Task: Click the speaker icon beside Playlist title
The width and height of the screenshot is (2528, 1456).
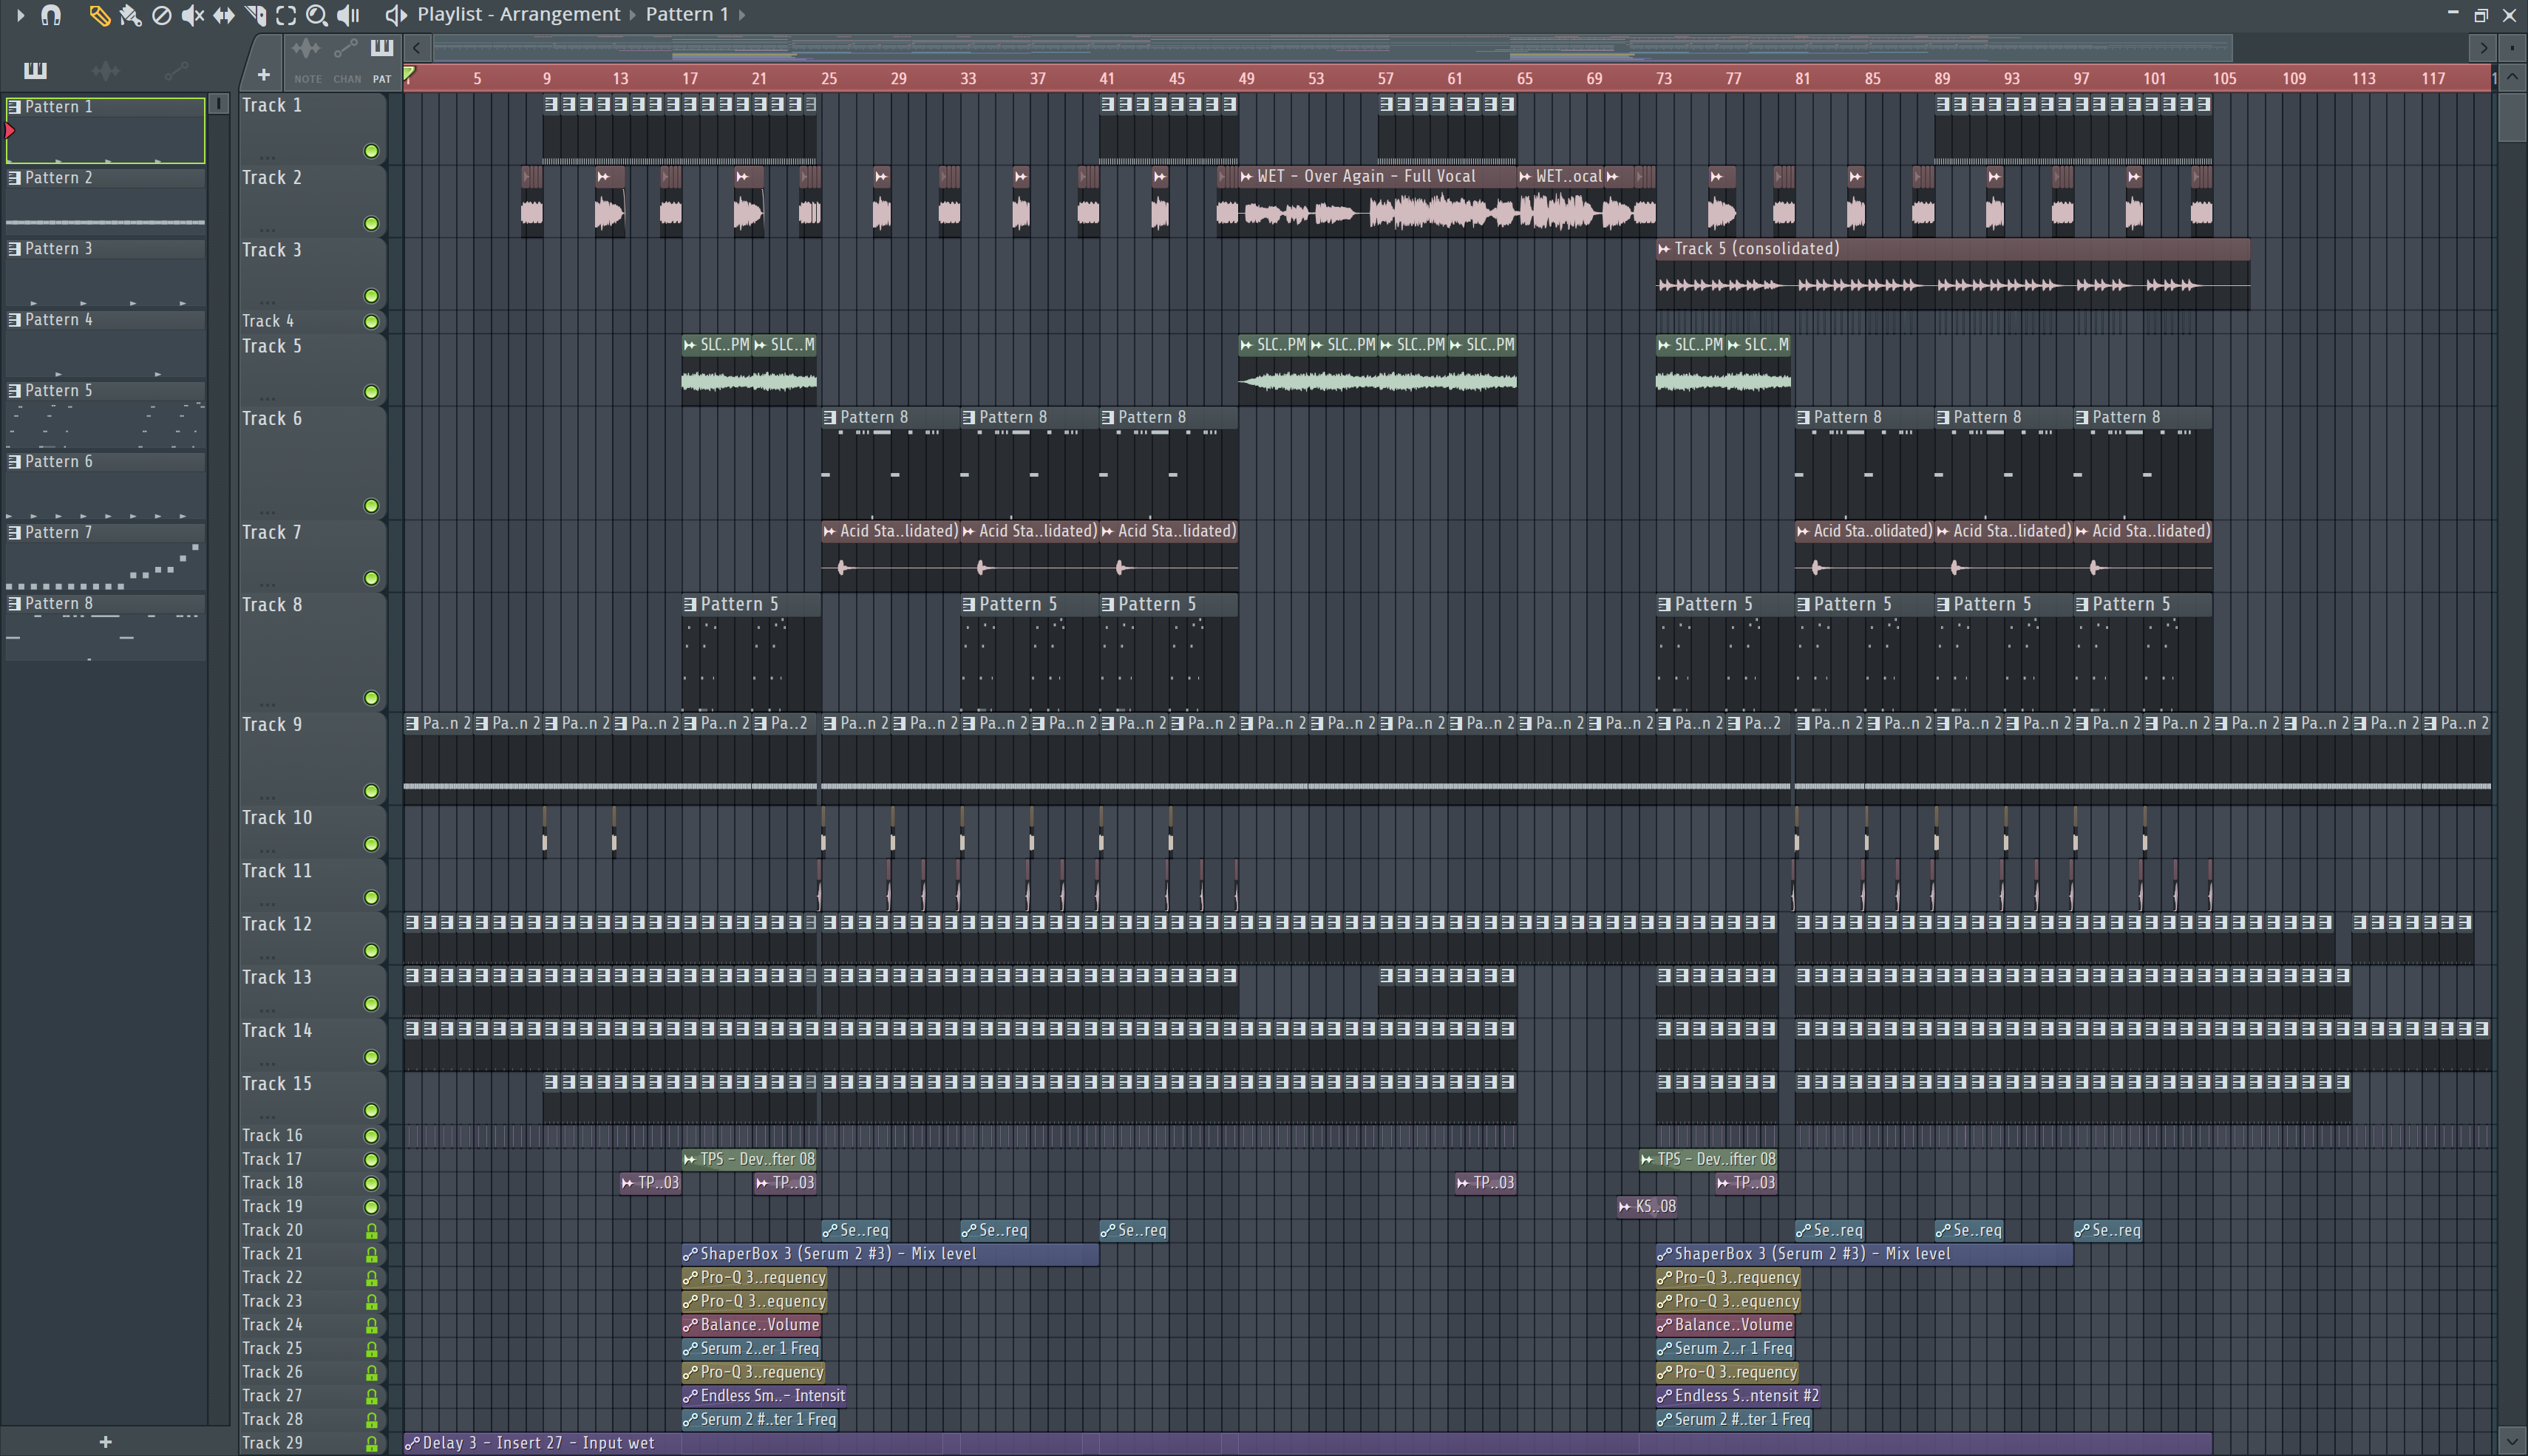Action: pyautogui.click(x=396, y=15)
